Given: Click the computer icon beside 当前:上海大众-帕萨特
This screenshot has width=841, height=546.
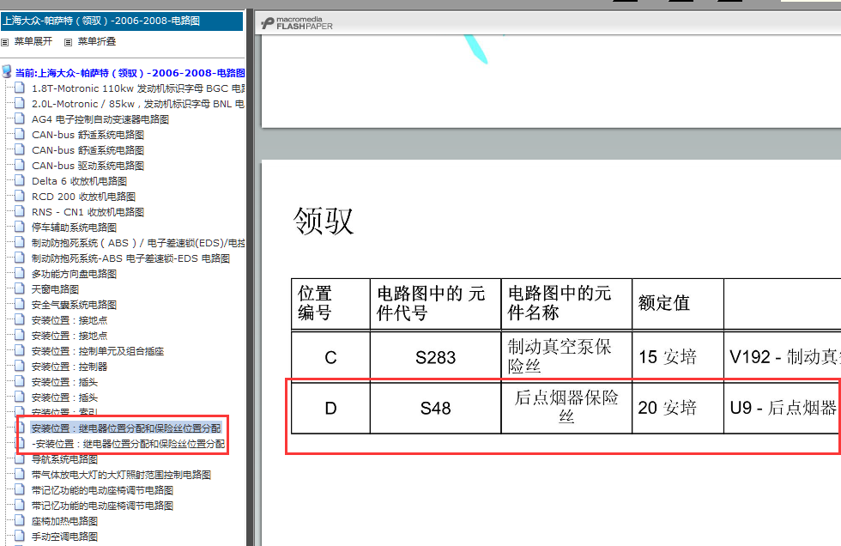Looking at the screenshot, I should point(7,72).
